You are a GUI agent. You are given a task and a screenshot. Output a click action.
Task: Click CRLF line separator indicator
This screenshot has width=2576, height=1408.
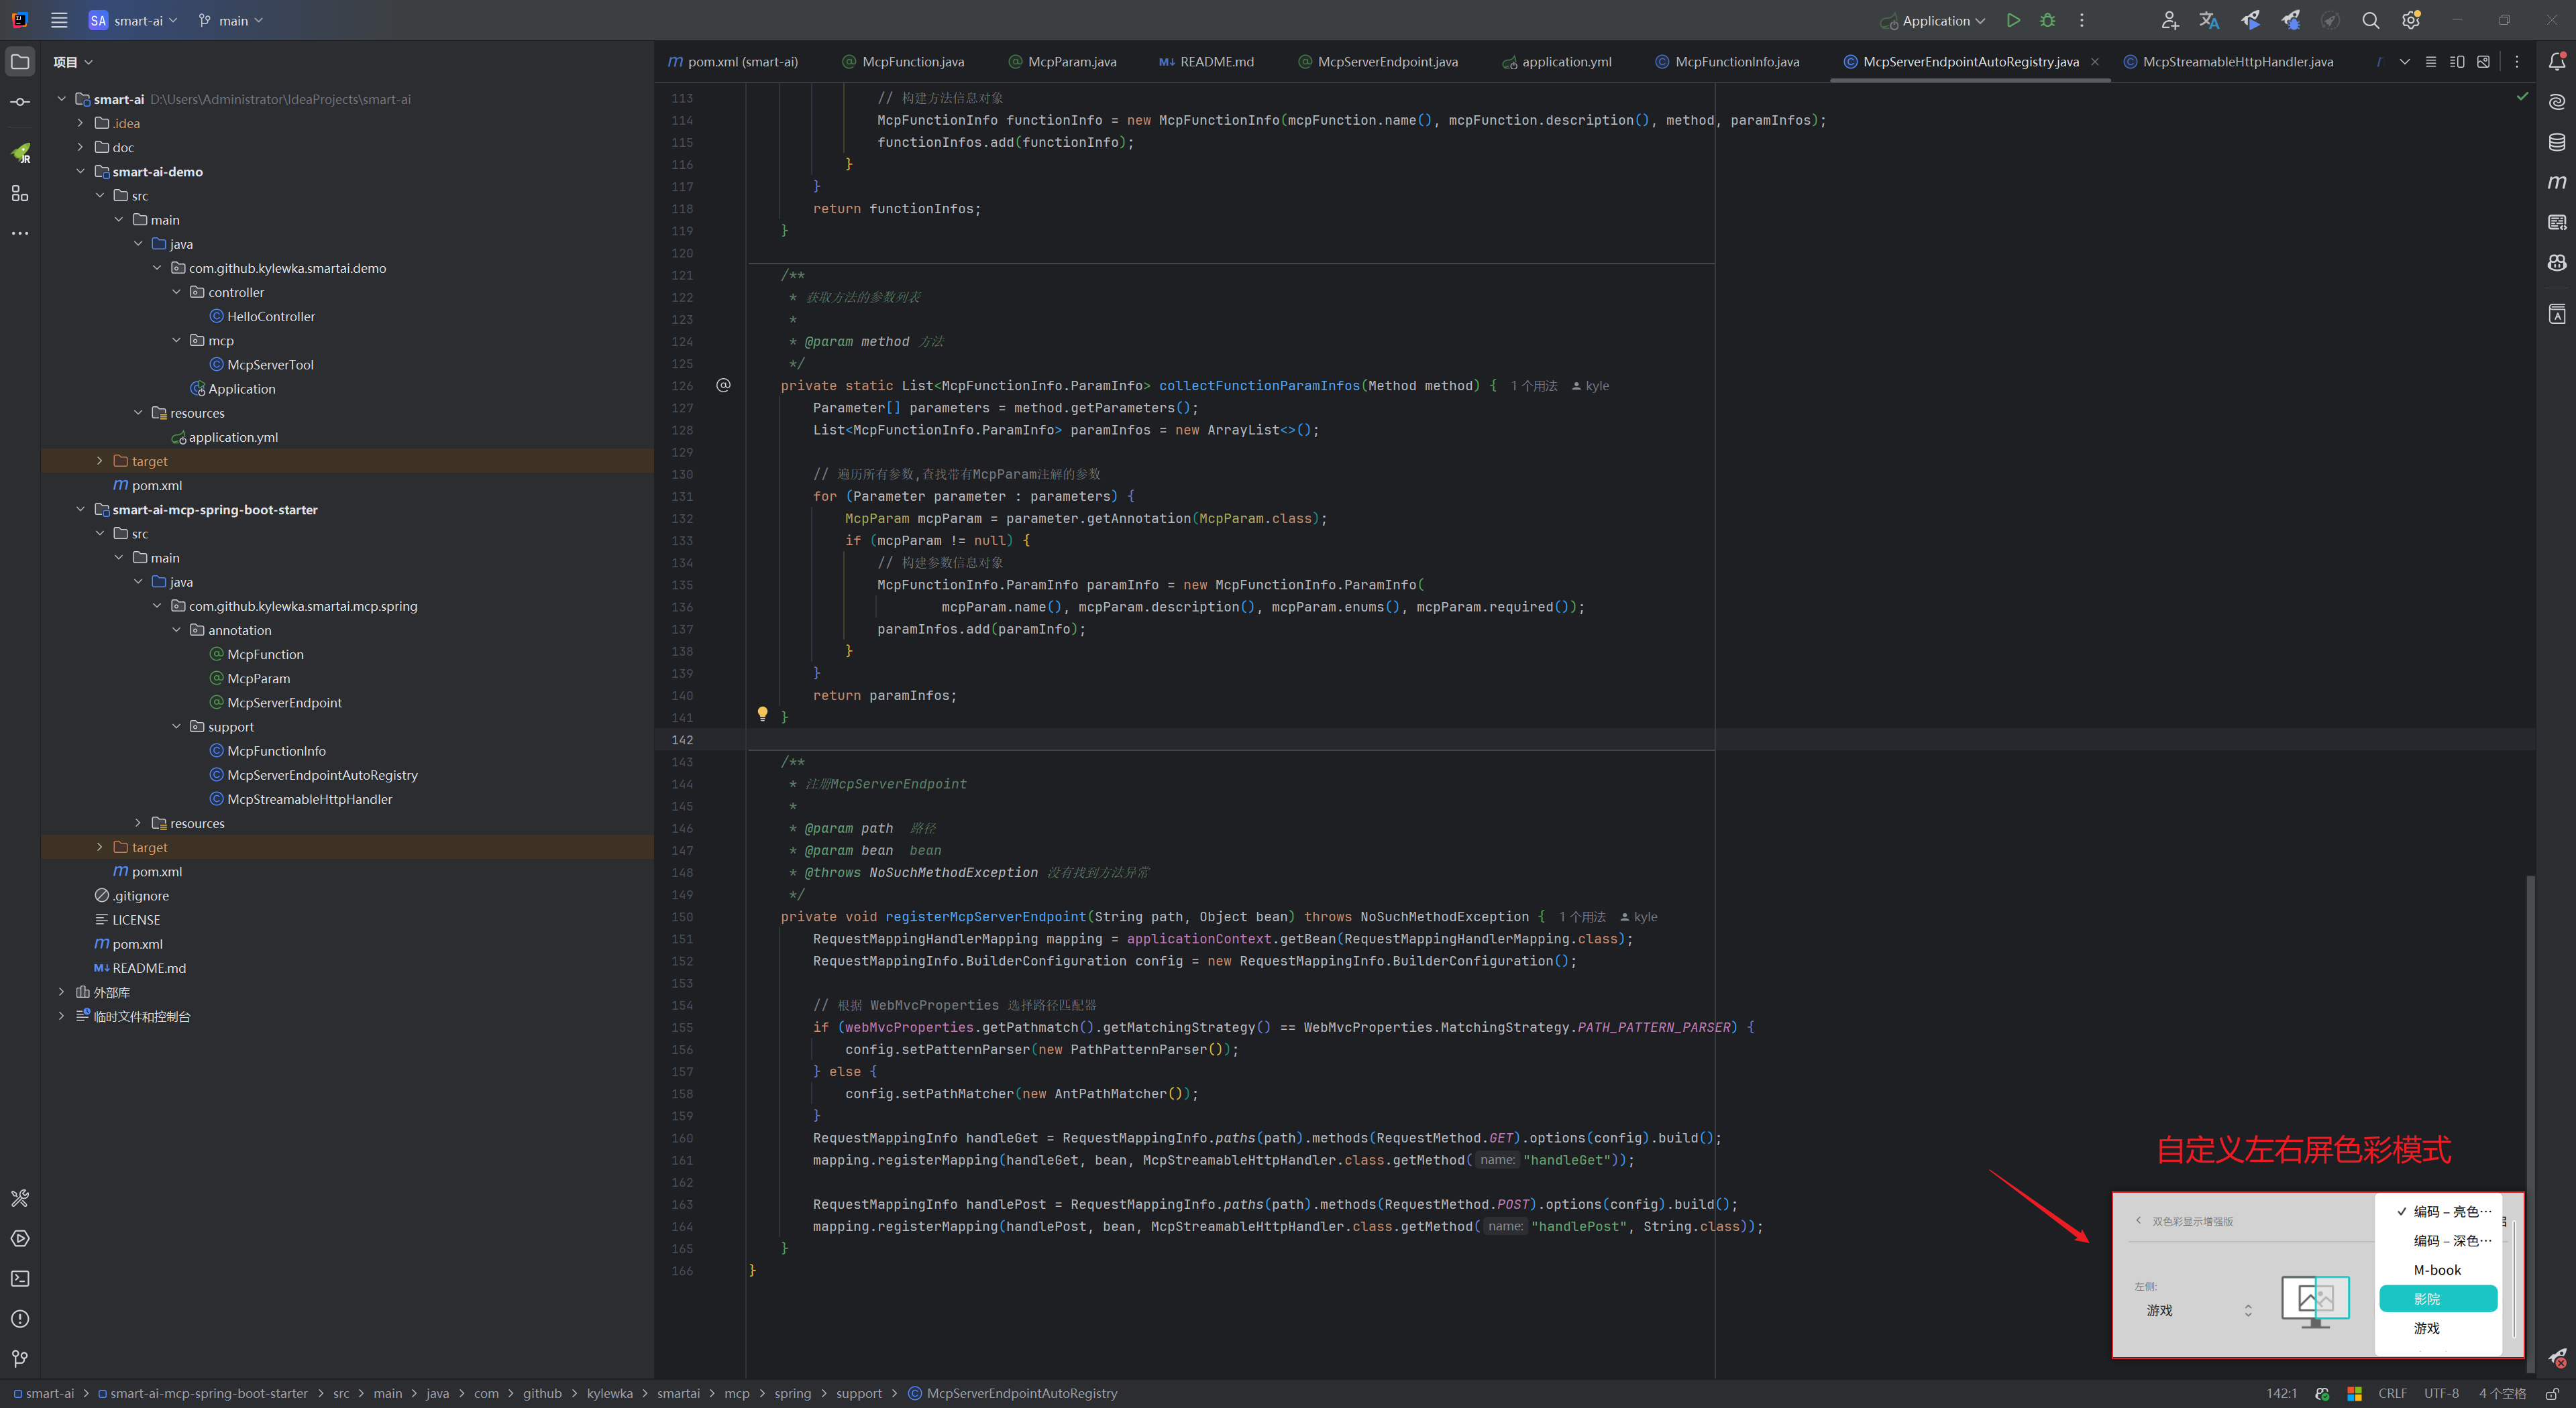click(2392, 1393)
